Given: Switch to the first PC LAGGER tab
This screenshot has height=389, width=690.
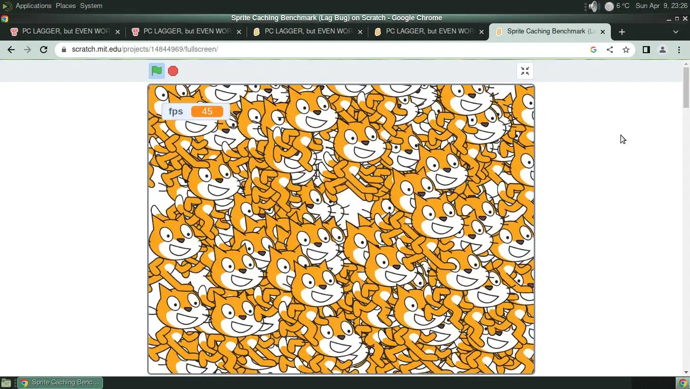Looking at the screenshot, I should pyautogui.click(x=64, y=31).
